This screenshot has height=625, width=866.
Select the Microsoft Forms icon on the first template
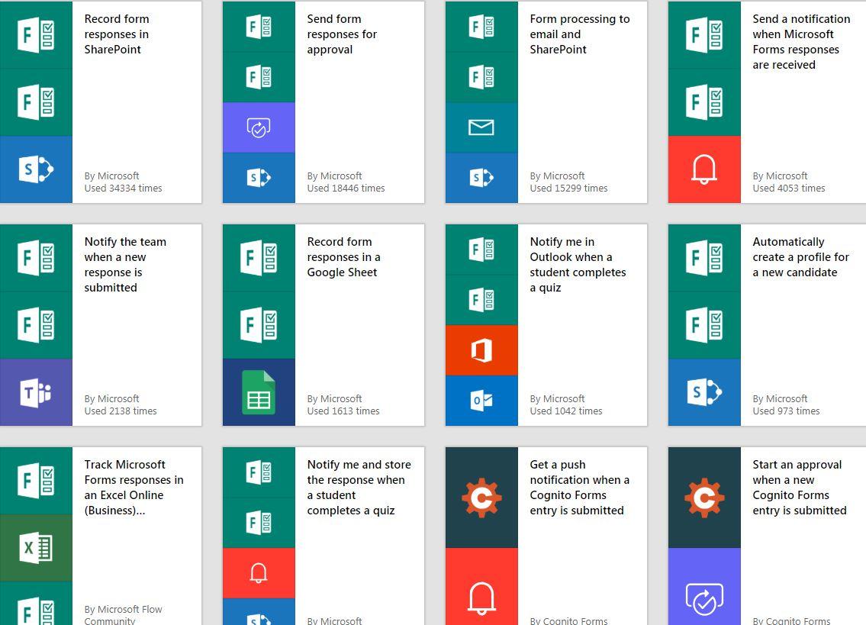tap(34, 34)
